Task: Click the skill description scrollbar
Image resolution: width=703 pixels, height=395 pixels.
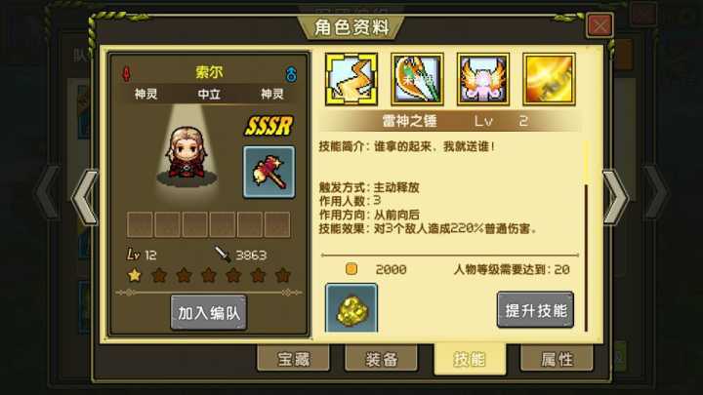Action: [x=586, y=236]
